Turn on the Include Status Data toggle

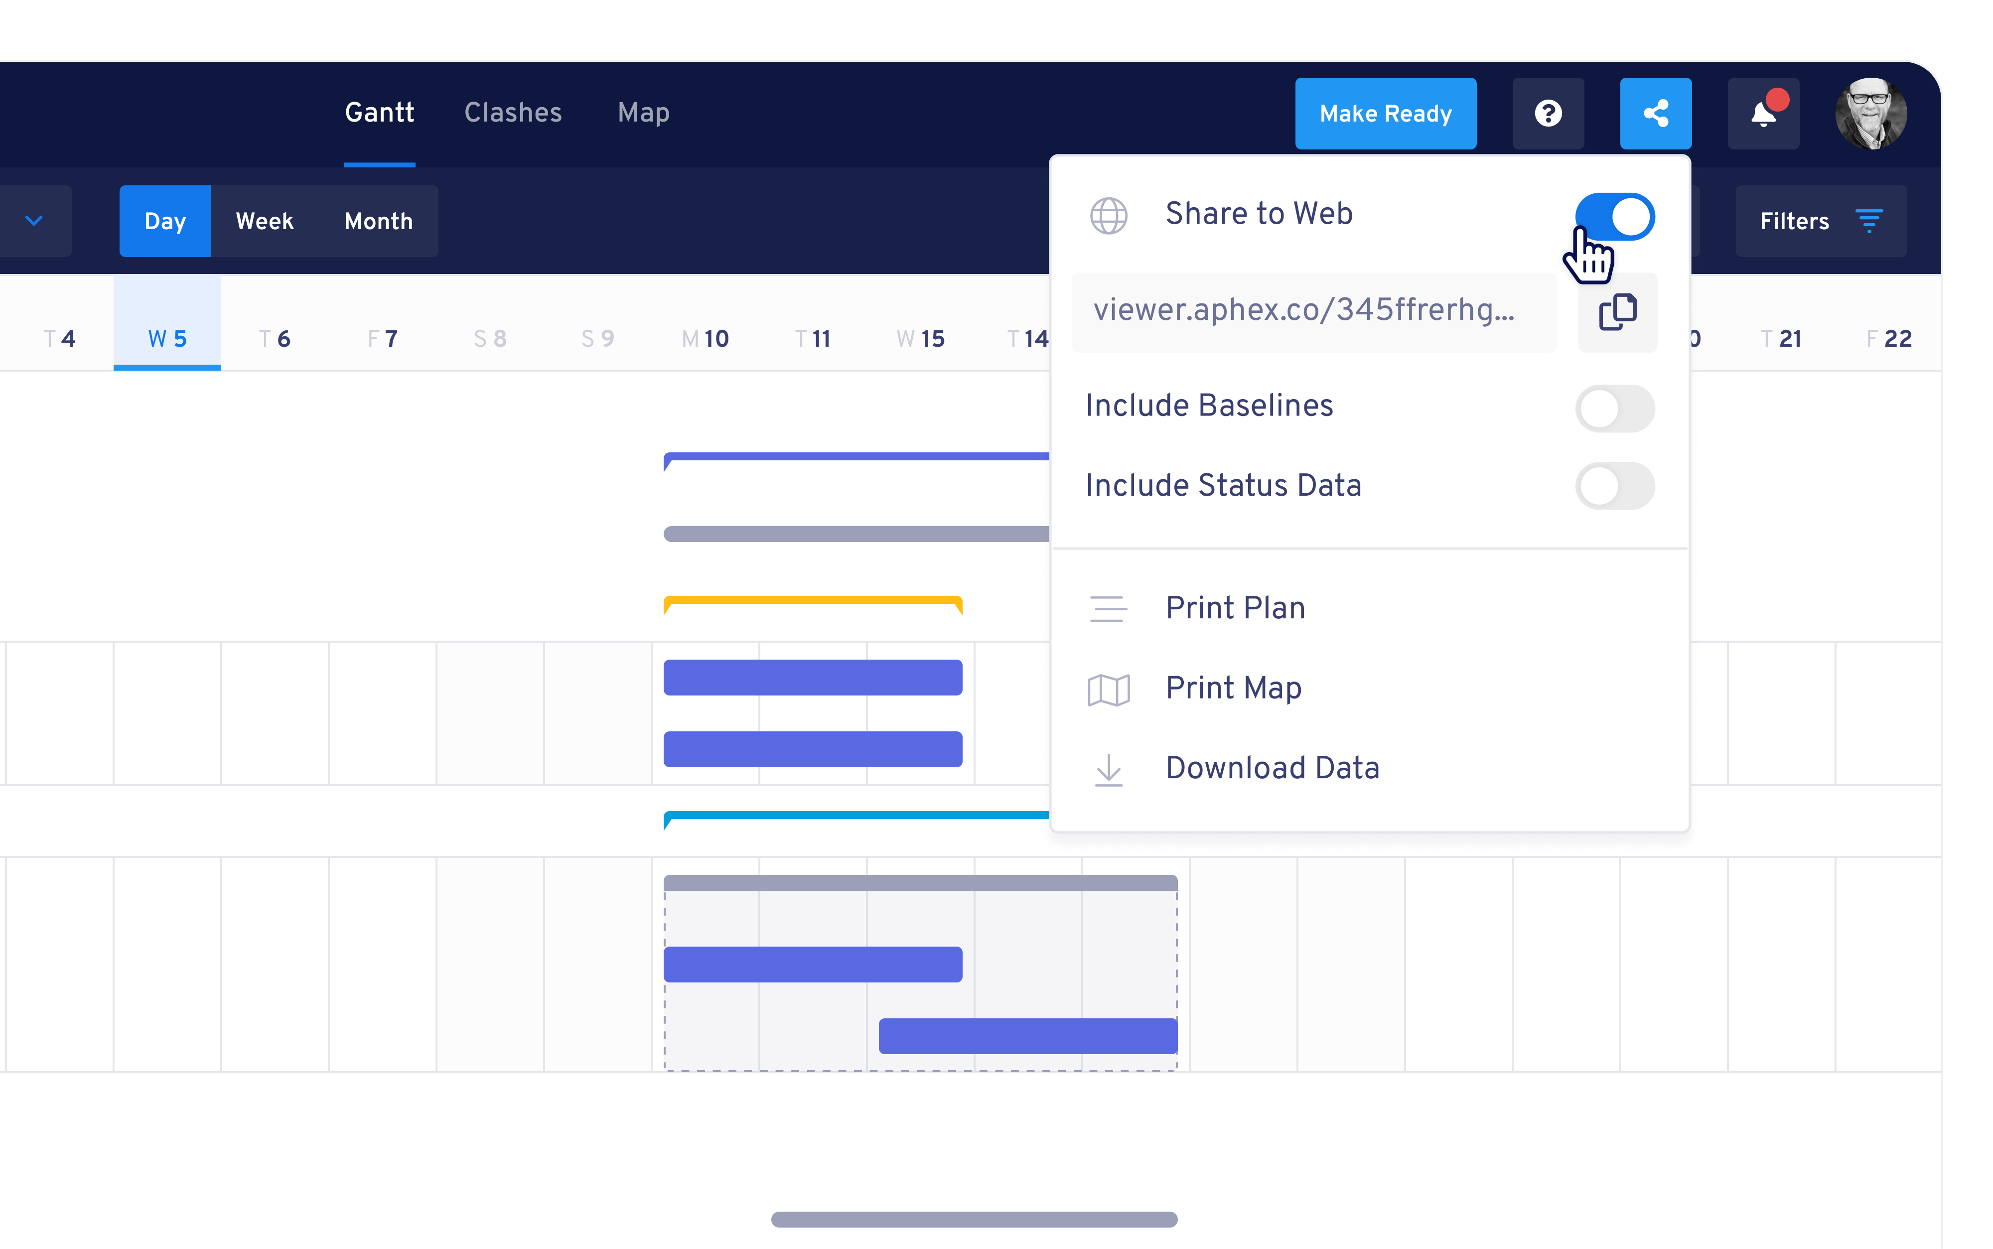point(1615,486)
